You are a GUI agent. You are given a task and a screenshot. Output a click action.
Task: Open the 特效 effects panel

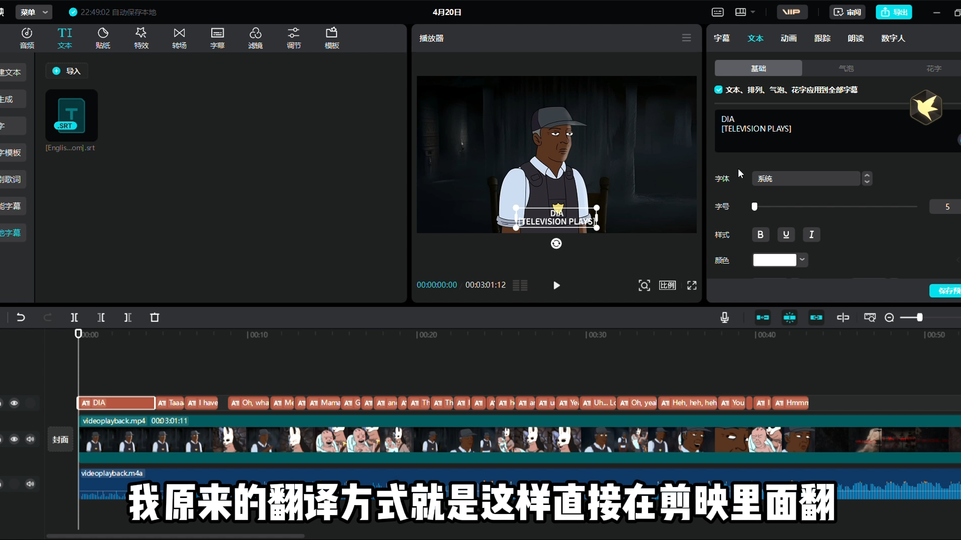141,38
